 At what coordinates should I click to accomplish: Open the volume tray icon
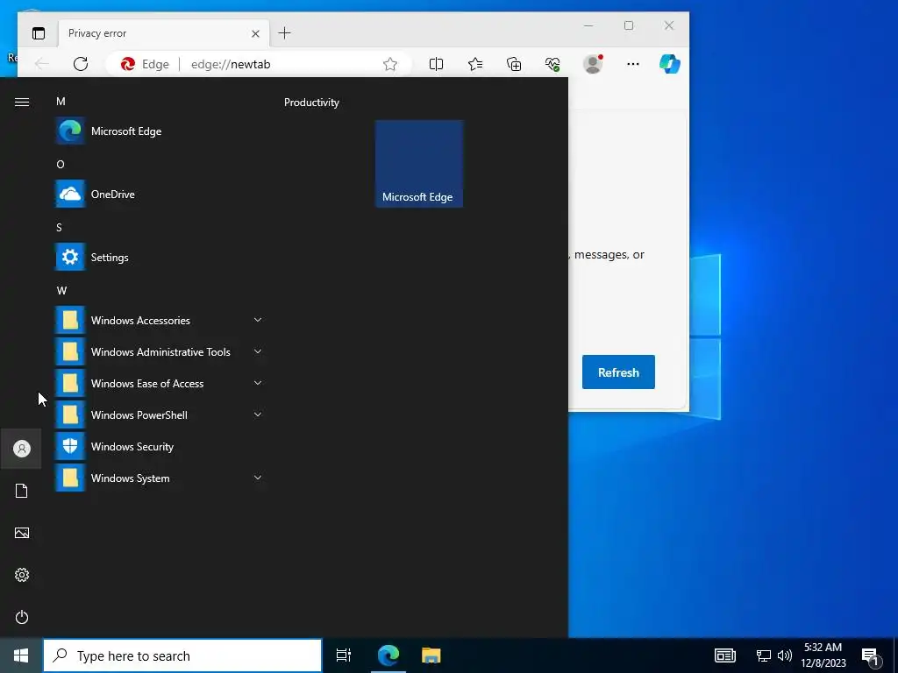pyautogui.click(x=785, y=655)
